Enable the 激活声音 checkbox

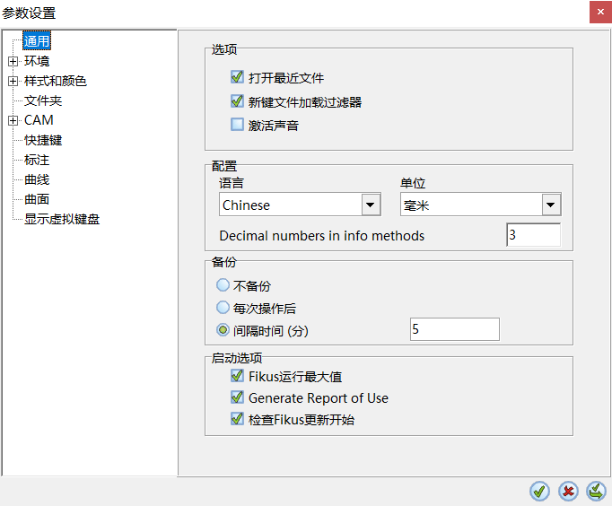click(237, 125)
